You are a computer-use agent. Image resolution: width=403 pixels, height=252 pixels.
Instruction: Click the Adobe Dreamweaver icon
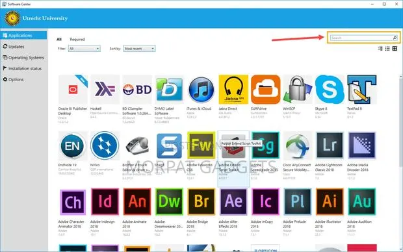(x=169, y=202)
